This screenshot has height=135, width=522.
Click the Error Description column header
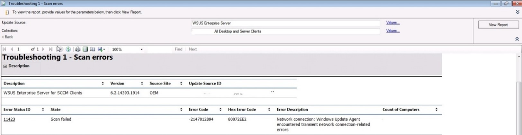(292, 110)
